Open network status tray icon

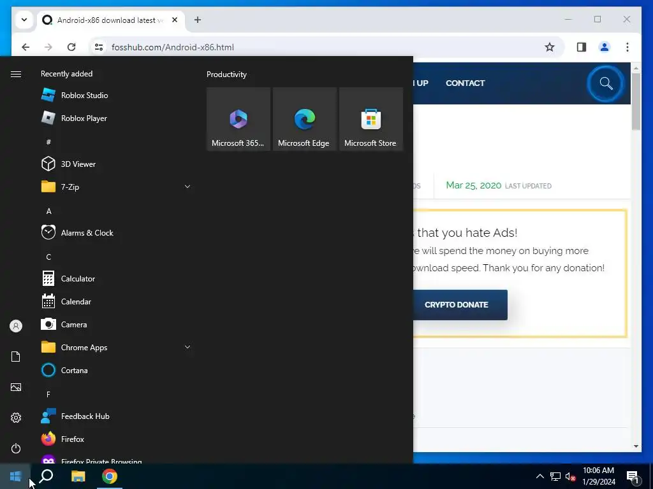(555, 476)
